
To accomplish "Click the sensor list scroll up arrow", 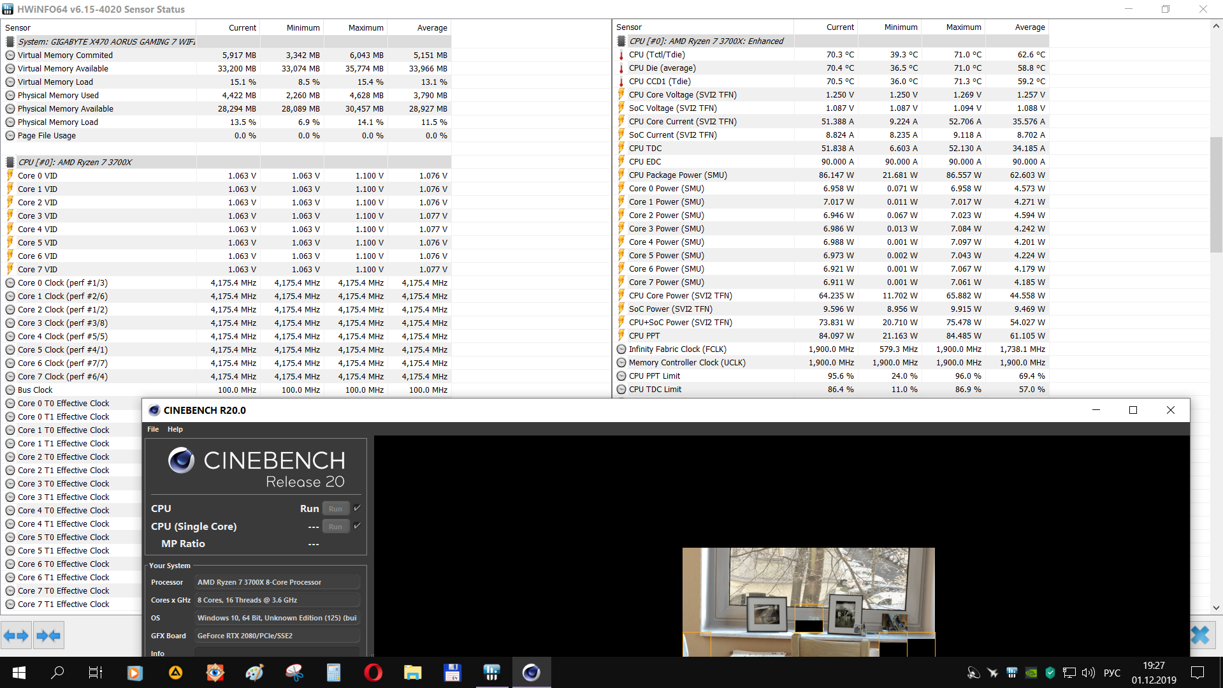I will tap(1216, 27).
